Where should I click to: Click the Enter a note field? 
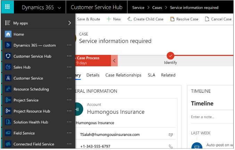212,117
